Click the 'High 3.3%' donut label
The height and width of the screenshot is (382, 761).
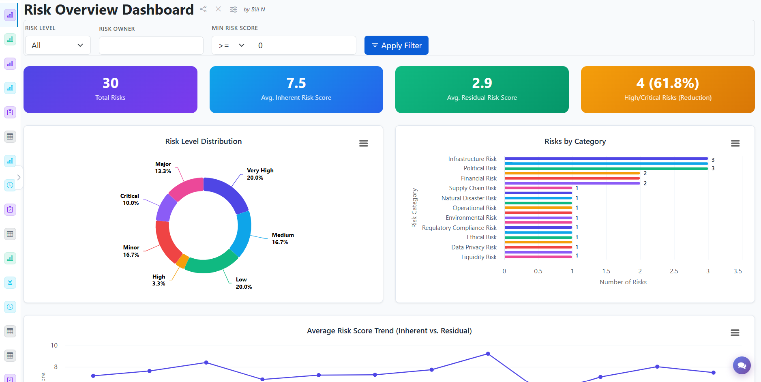159,280
